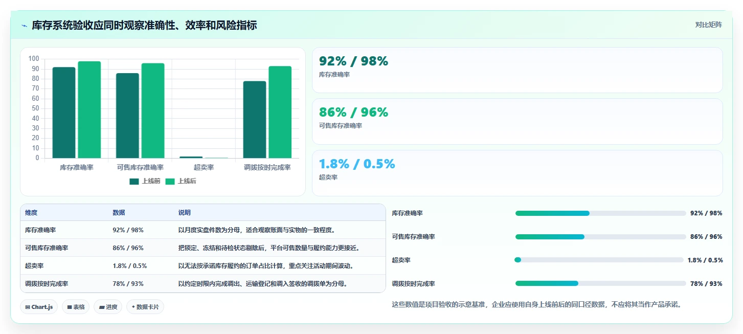Click the Chart.js tag chip
Screen dimensions: 743x334
coord(39,307)
